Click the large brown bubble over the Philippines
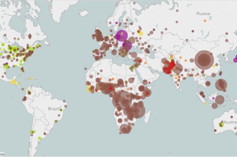Screen dimensions: 237x157 pos(221,85)
